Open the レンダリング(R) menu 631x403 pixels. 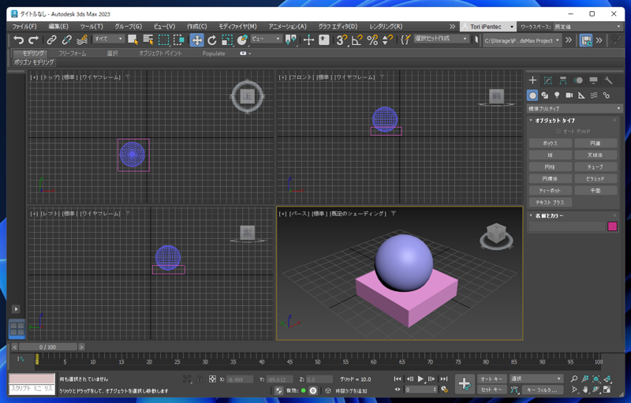point(386,27)
